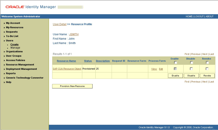Open Reports menu item
Screen dimensions: 218x130
coord(11,73)
